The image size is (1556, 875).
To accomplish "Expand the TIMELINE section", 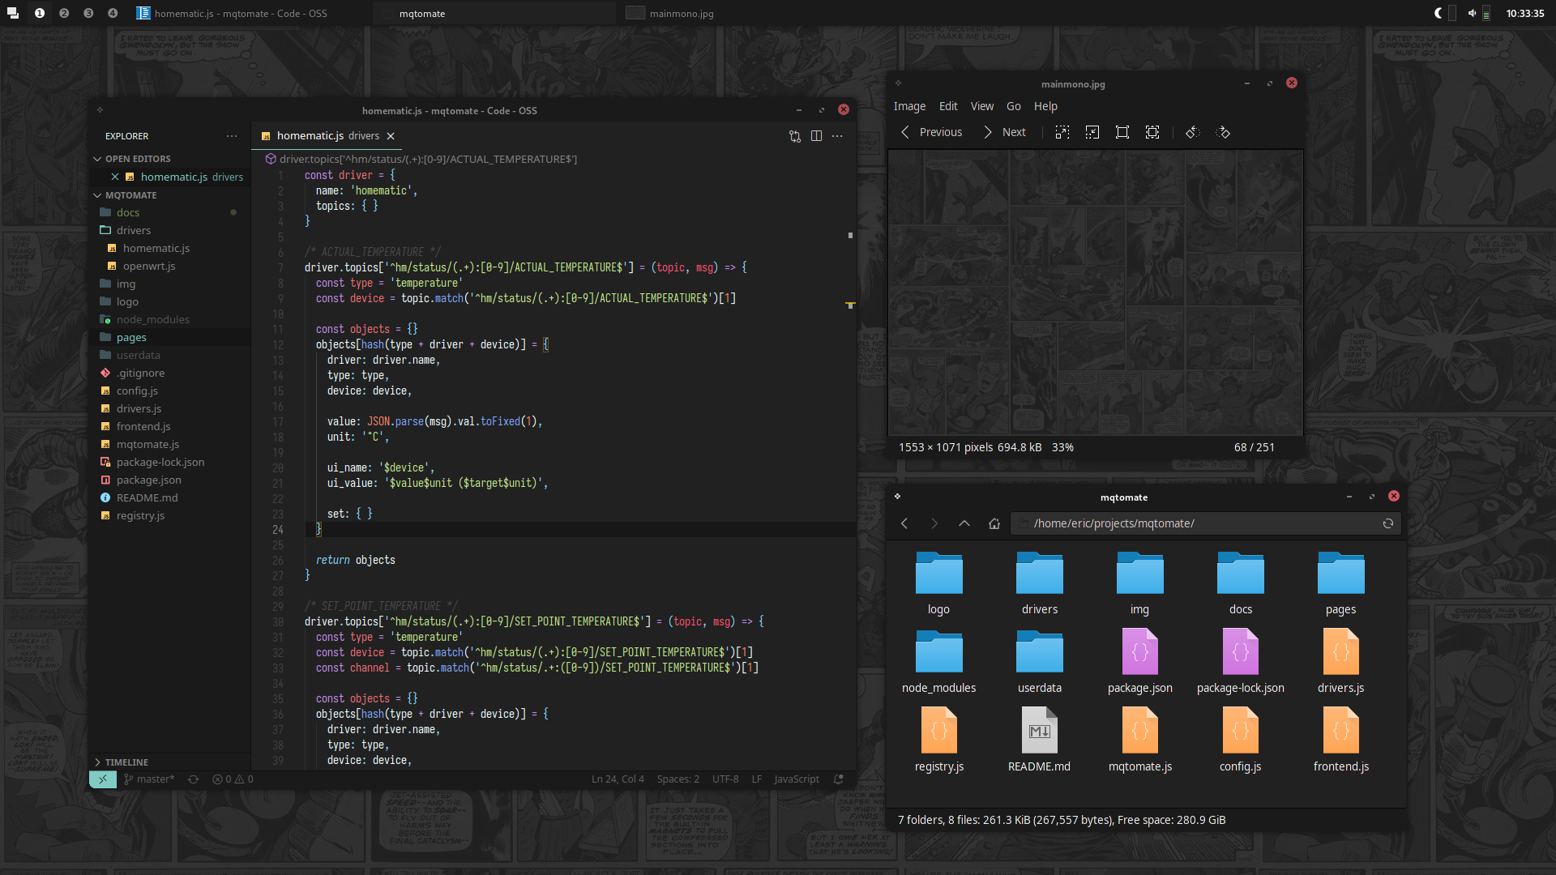I will pos(169,762).
